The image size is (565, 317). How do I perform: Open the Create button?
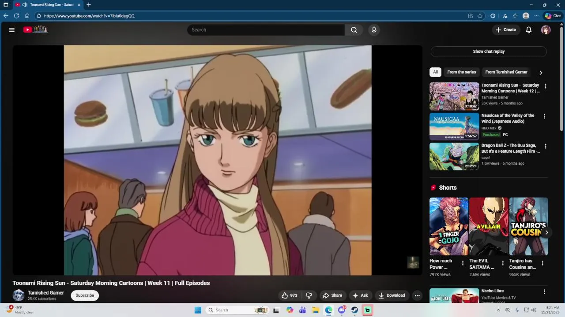506,30
